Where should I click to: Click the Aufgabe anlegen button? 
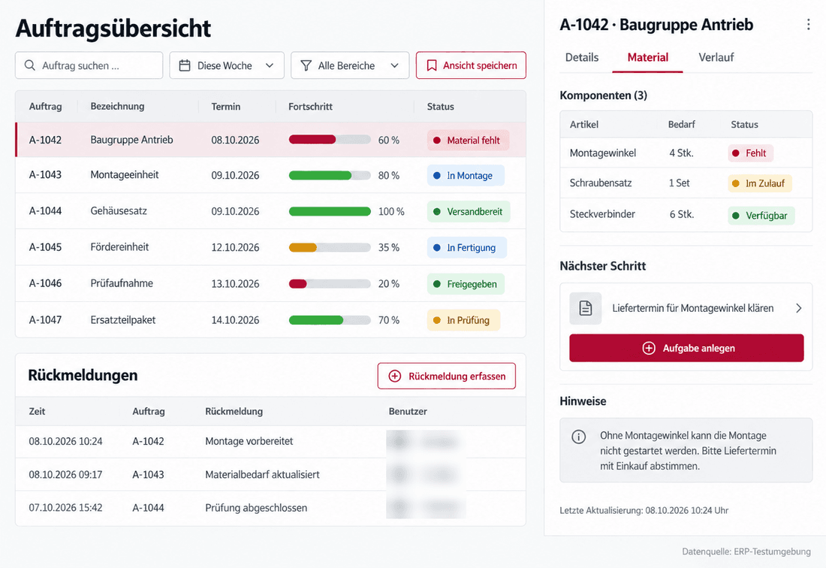tap(686, 348)
